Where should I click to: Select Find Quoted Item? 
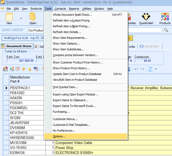(86, 87)
